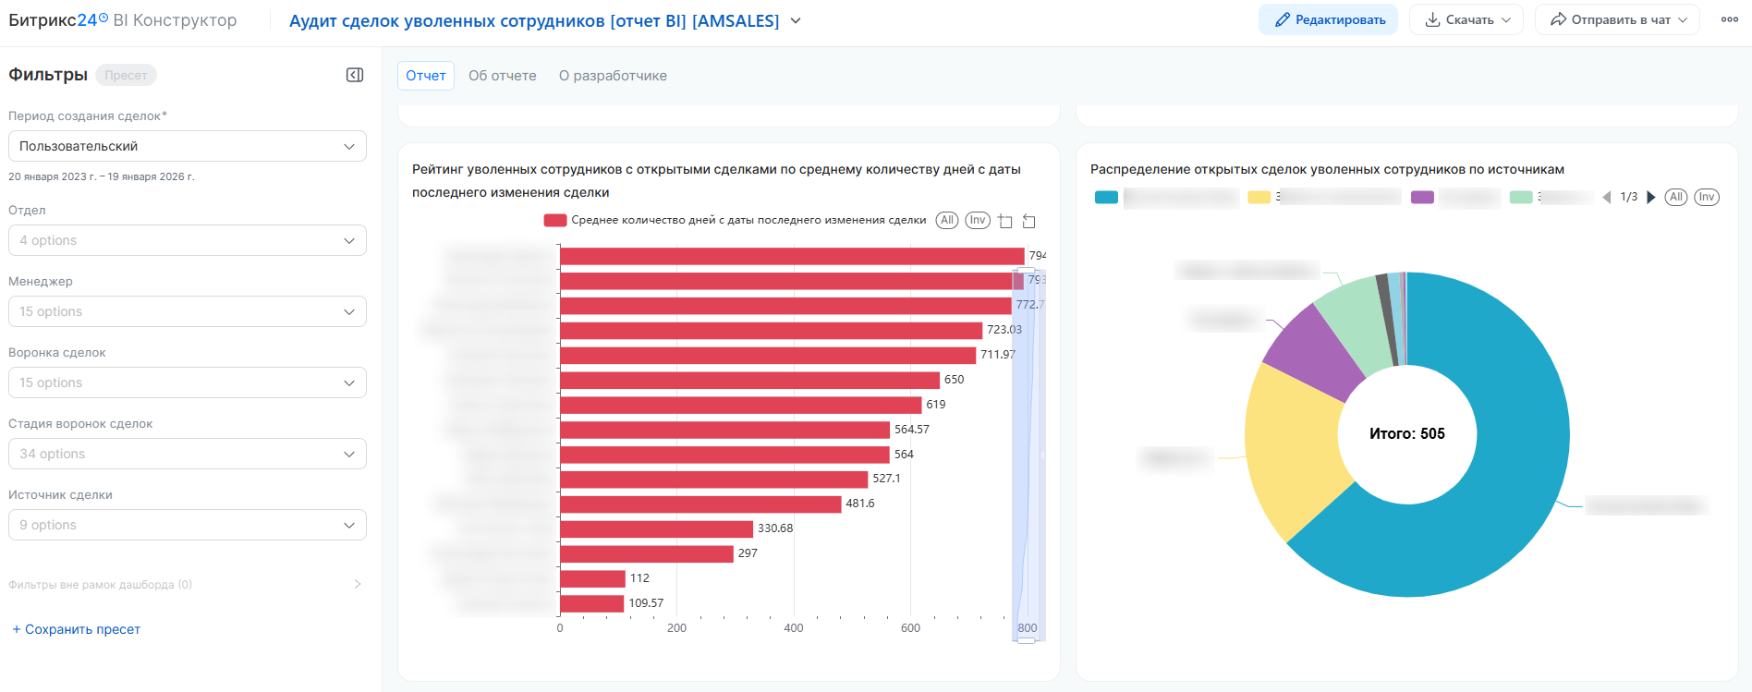Switch to the Отчет tab
Screen dimensions: 1752x692
tap(426, 76)
